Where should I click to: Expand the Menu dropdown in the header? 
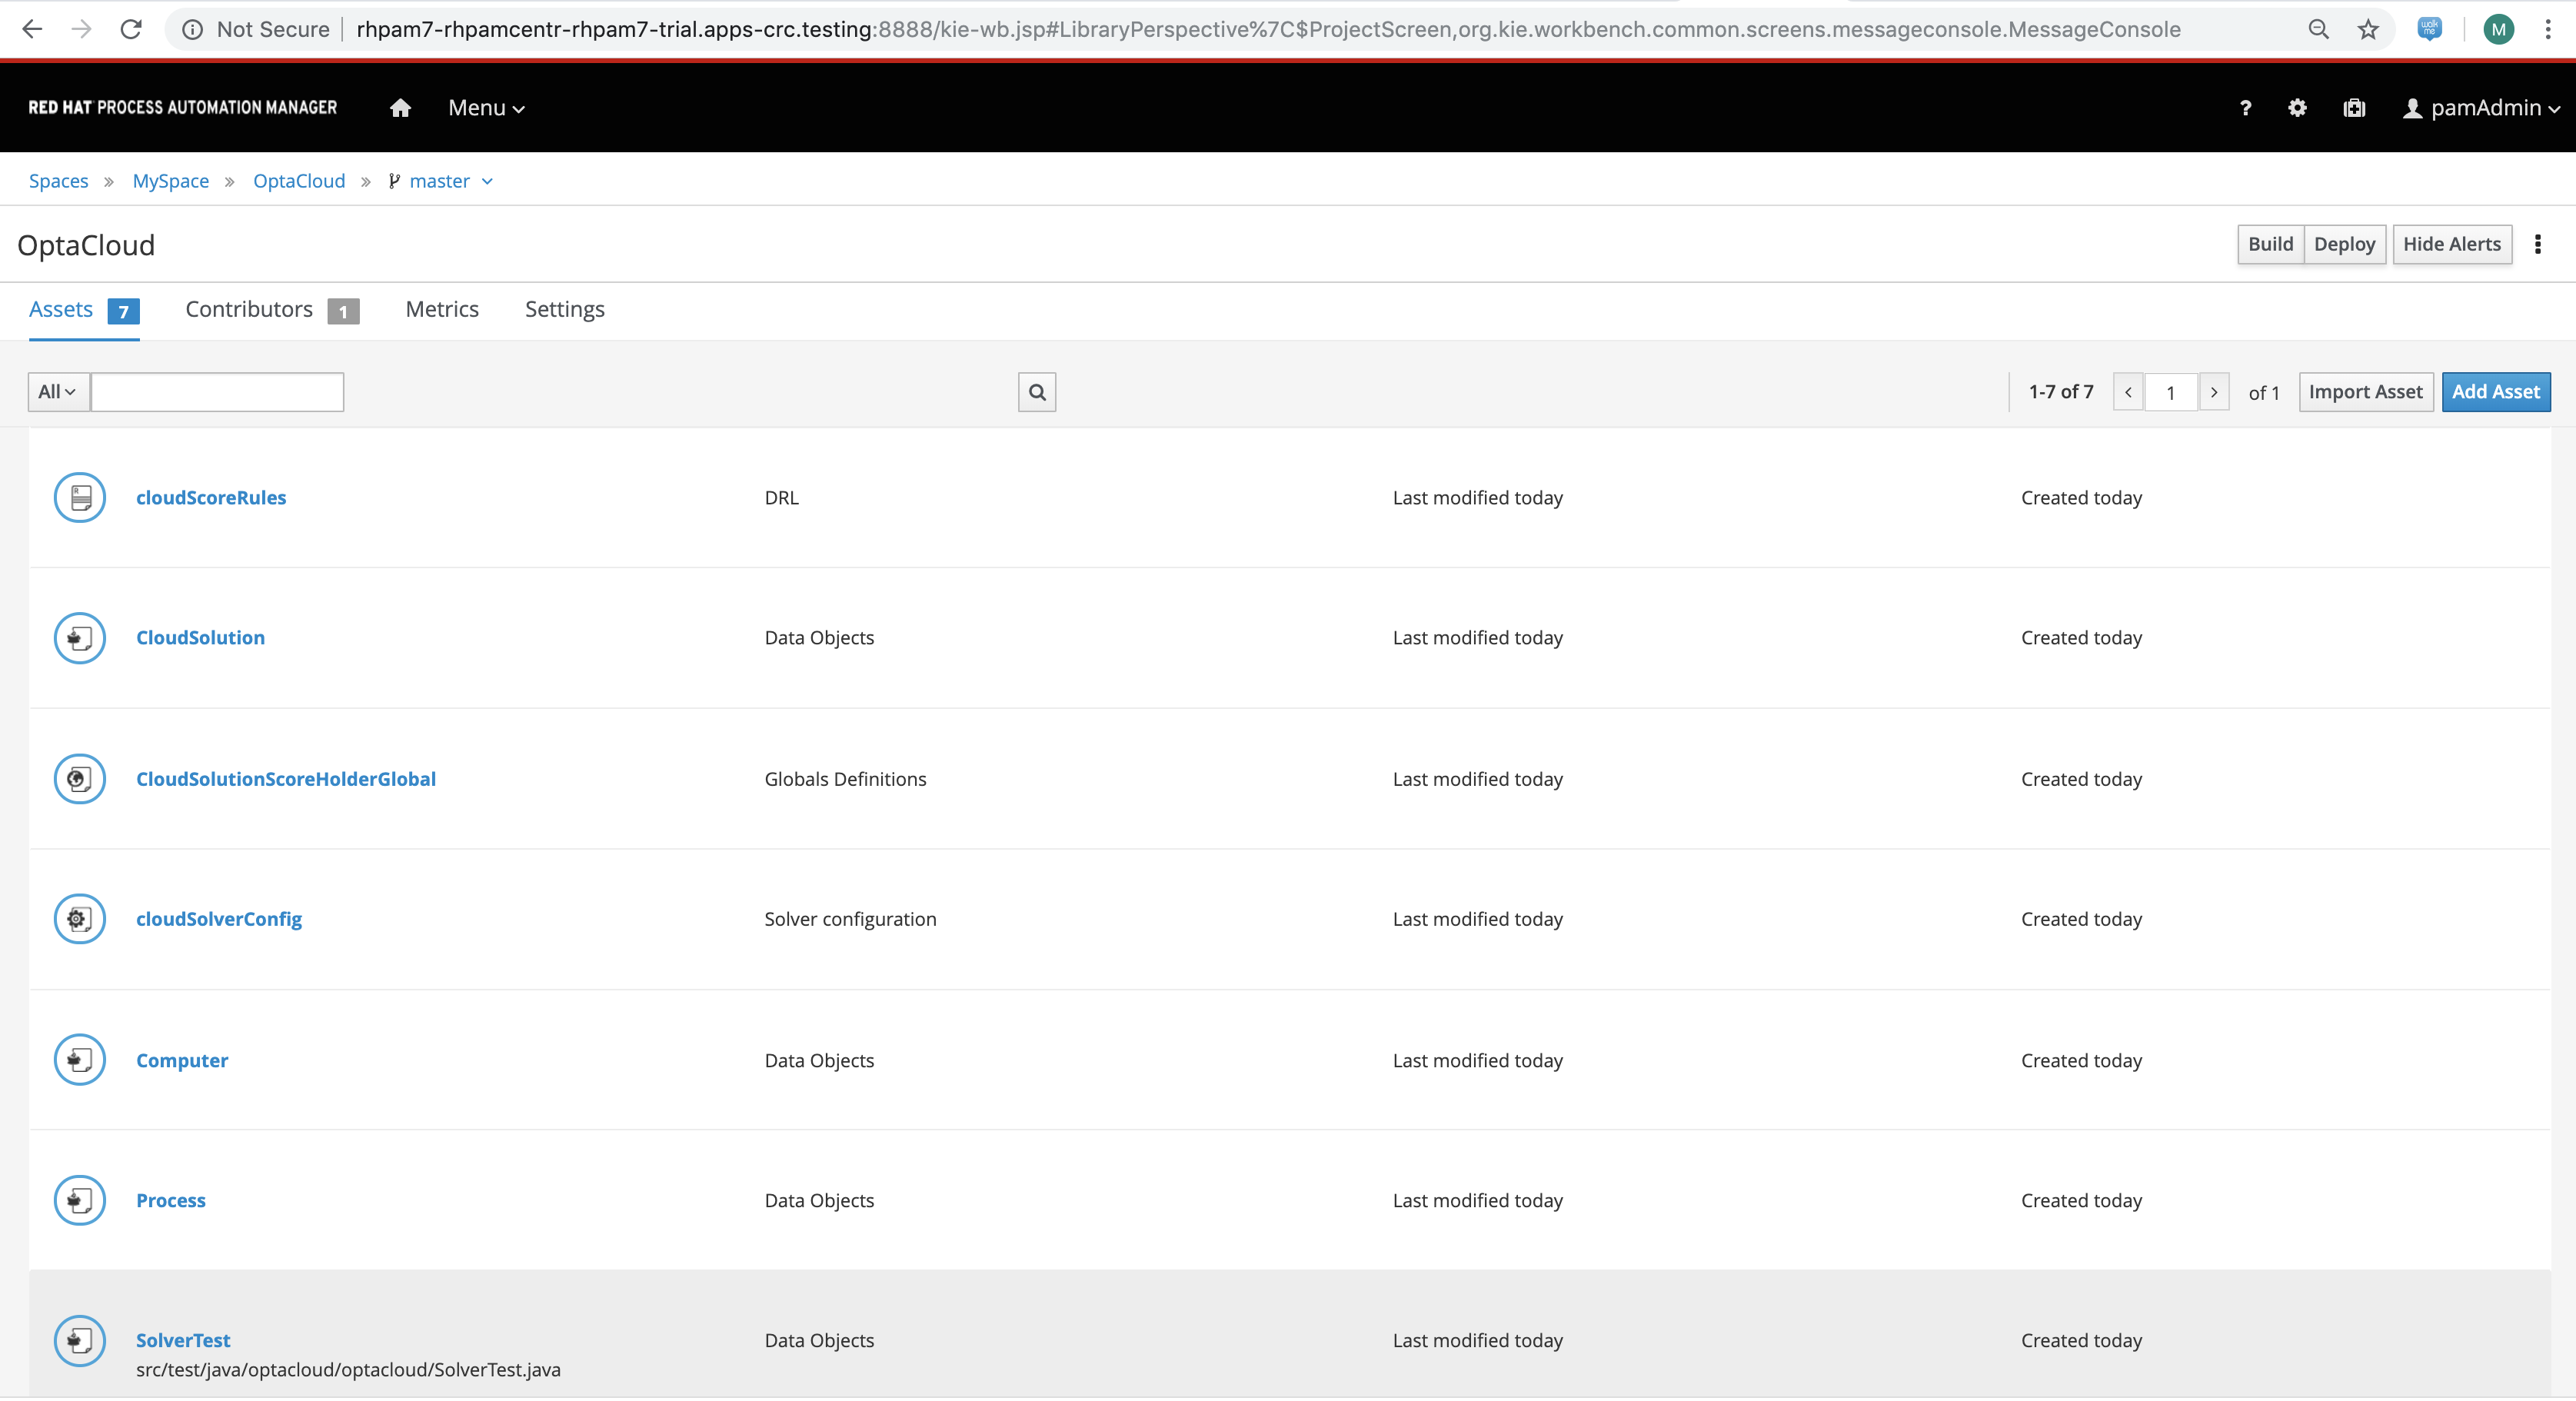tap(486, 108)
